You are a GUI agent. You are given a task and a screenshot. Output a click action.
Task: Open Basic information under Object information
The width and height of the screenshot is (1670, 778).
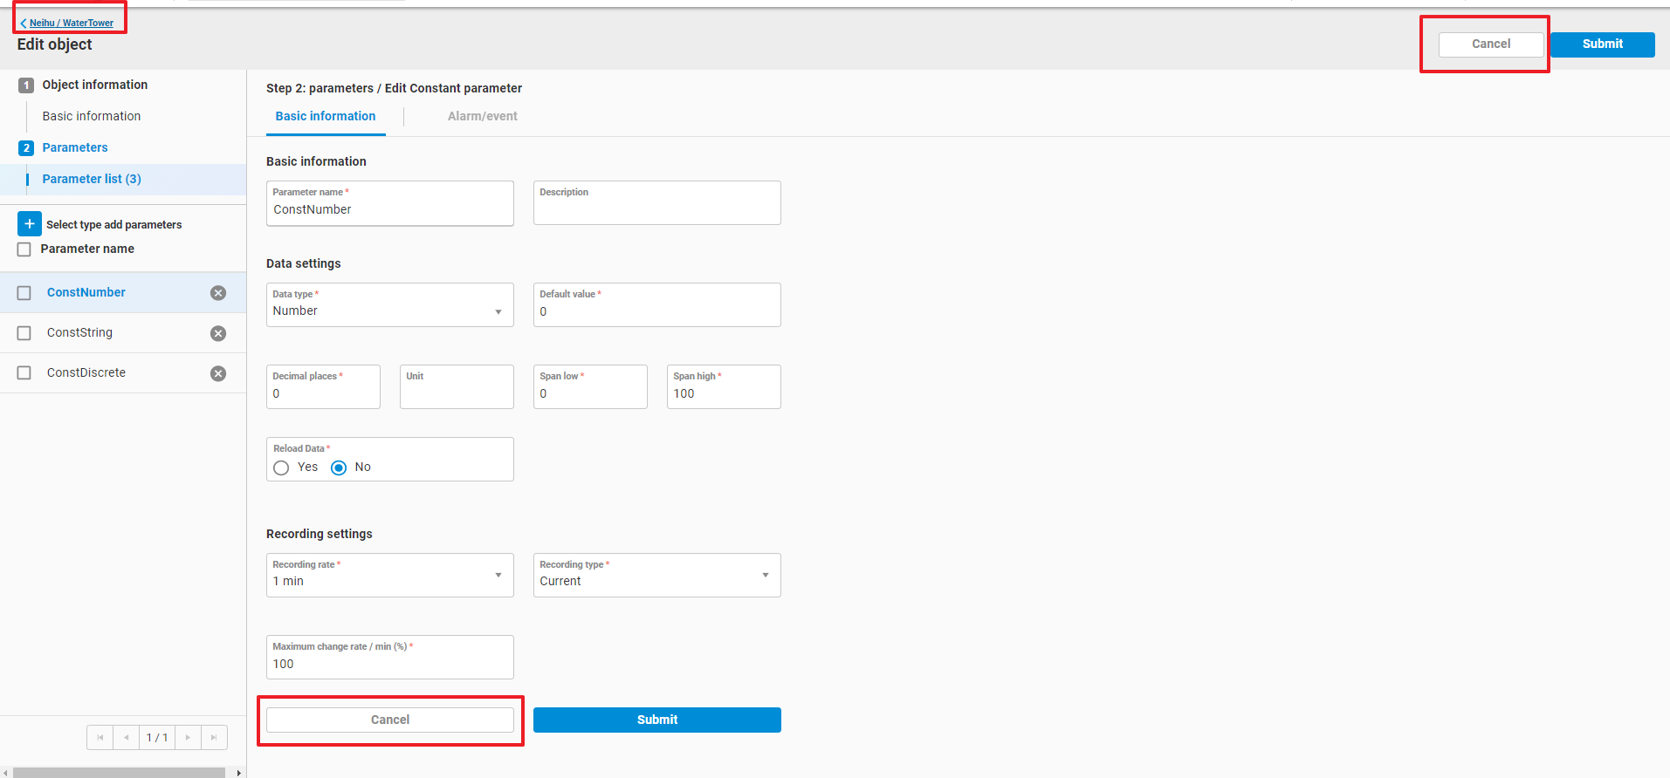click(x=92, y=116)
